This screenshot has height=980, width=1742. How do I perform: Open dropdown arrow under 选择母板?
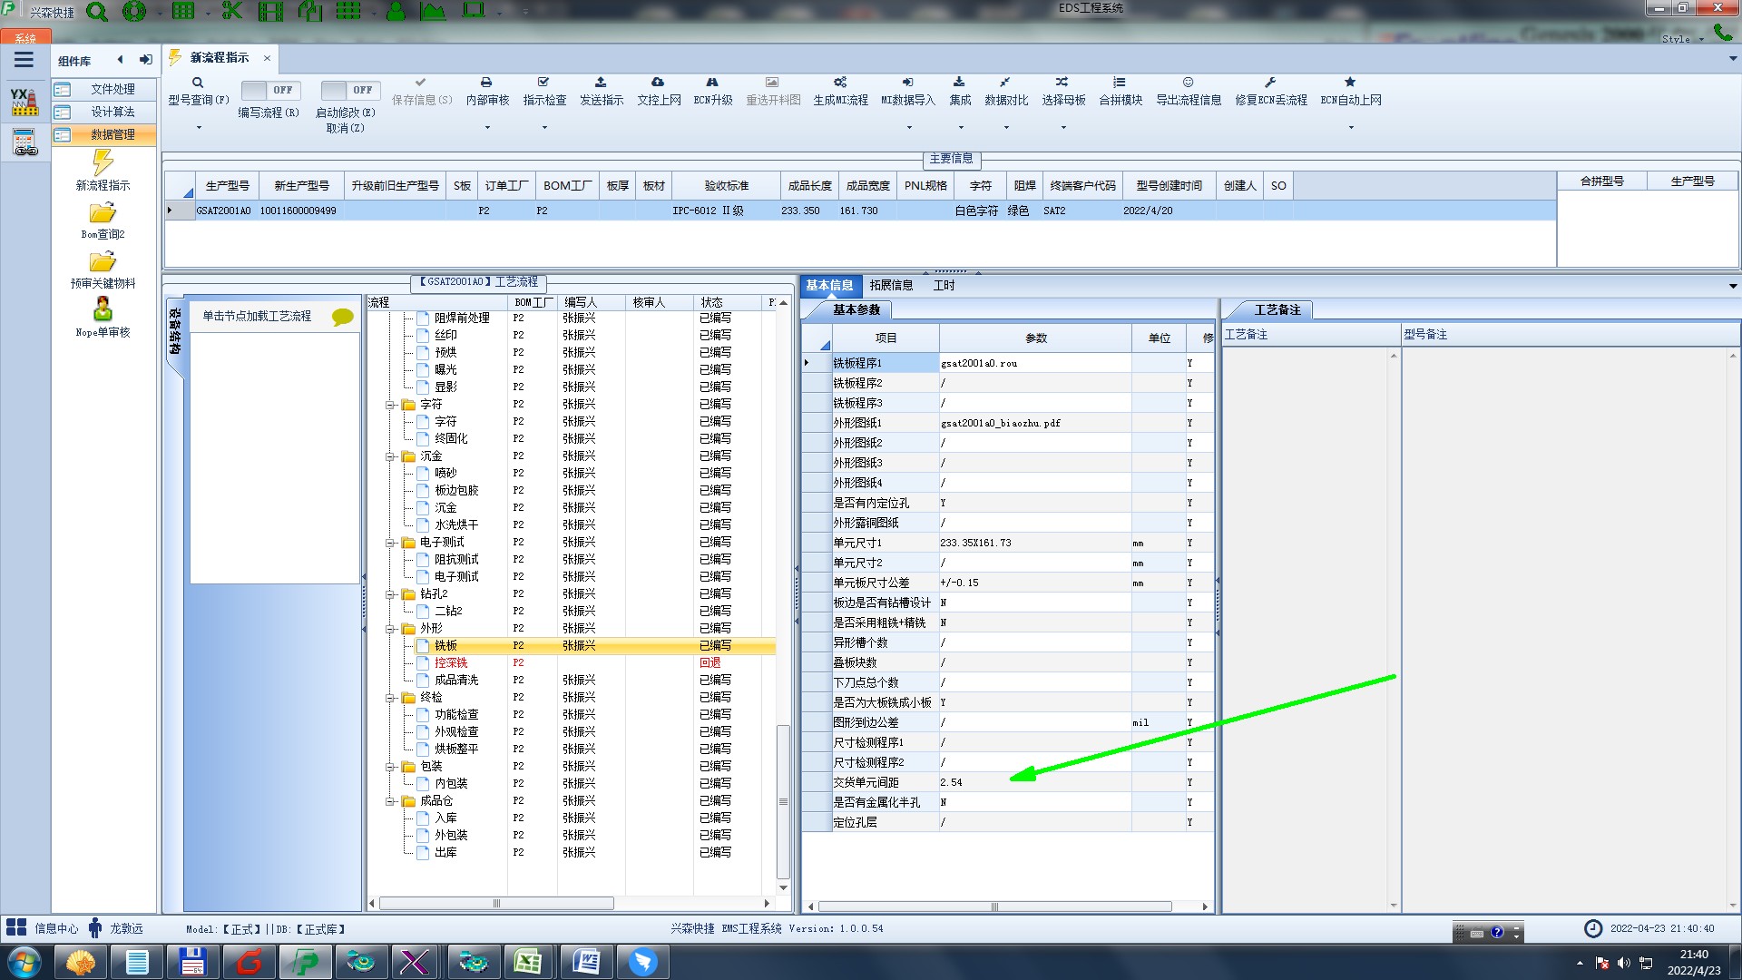point(1063,127)
